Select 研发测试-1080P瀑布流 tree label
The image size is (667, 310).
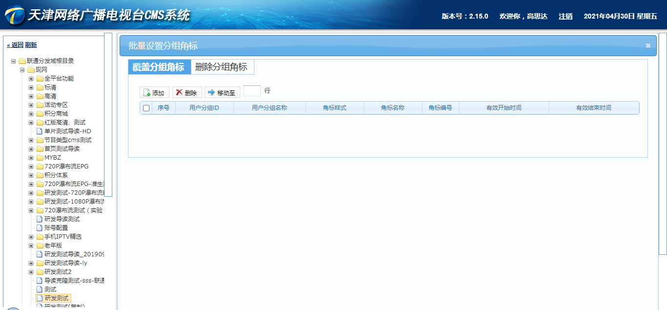pos(74,202)
